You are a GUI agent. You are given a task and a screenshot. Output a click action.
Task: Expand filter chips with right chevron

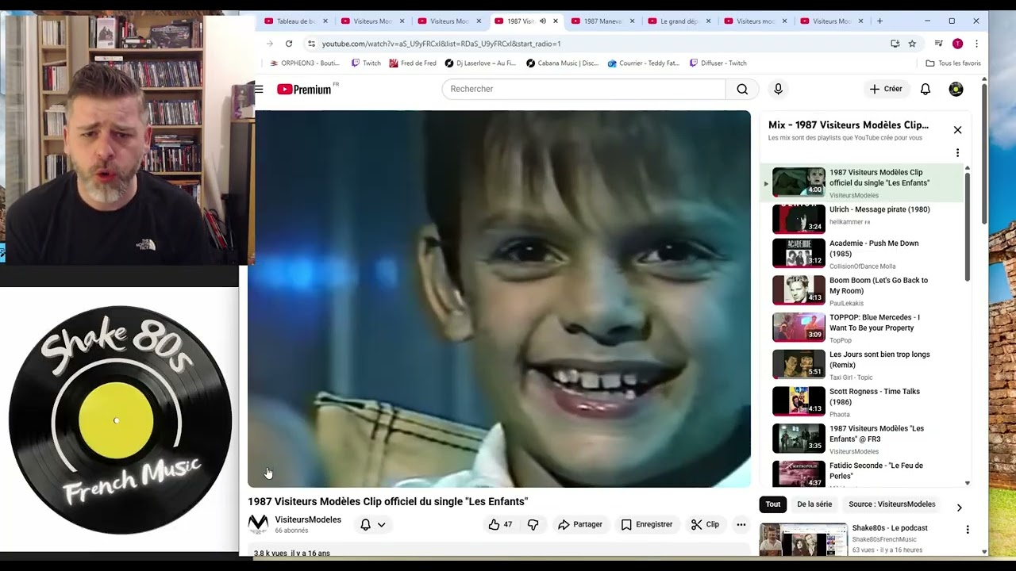pyautogui.click(x=959, y=507)
